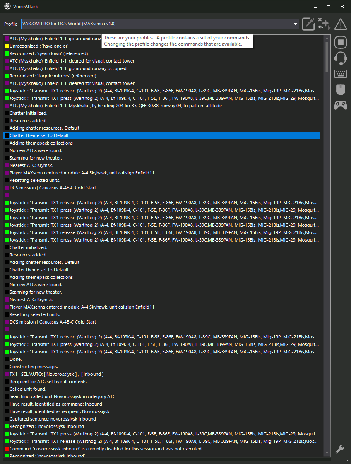Screen dimensions: 351x464
Task: Select the "Unrecognized : 'have one or'" log row
Action: (162, 46)
